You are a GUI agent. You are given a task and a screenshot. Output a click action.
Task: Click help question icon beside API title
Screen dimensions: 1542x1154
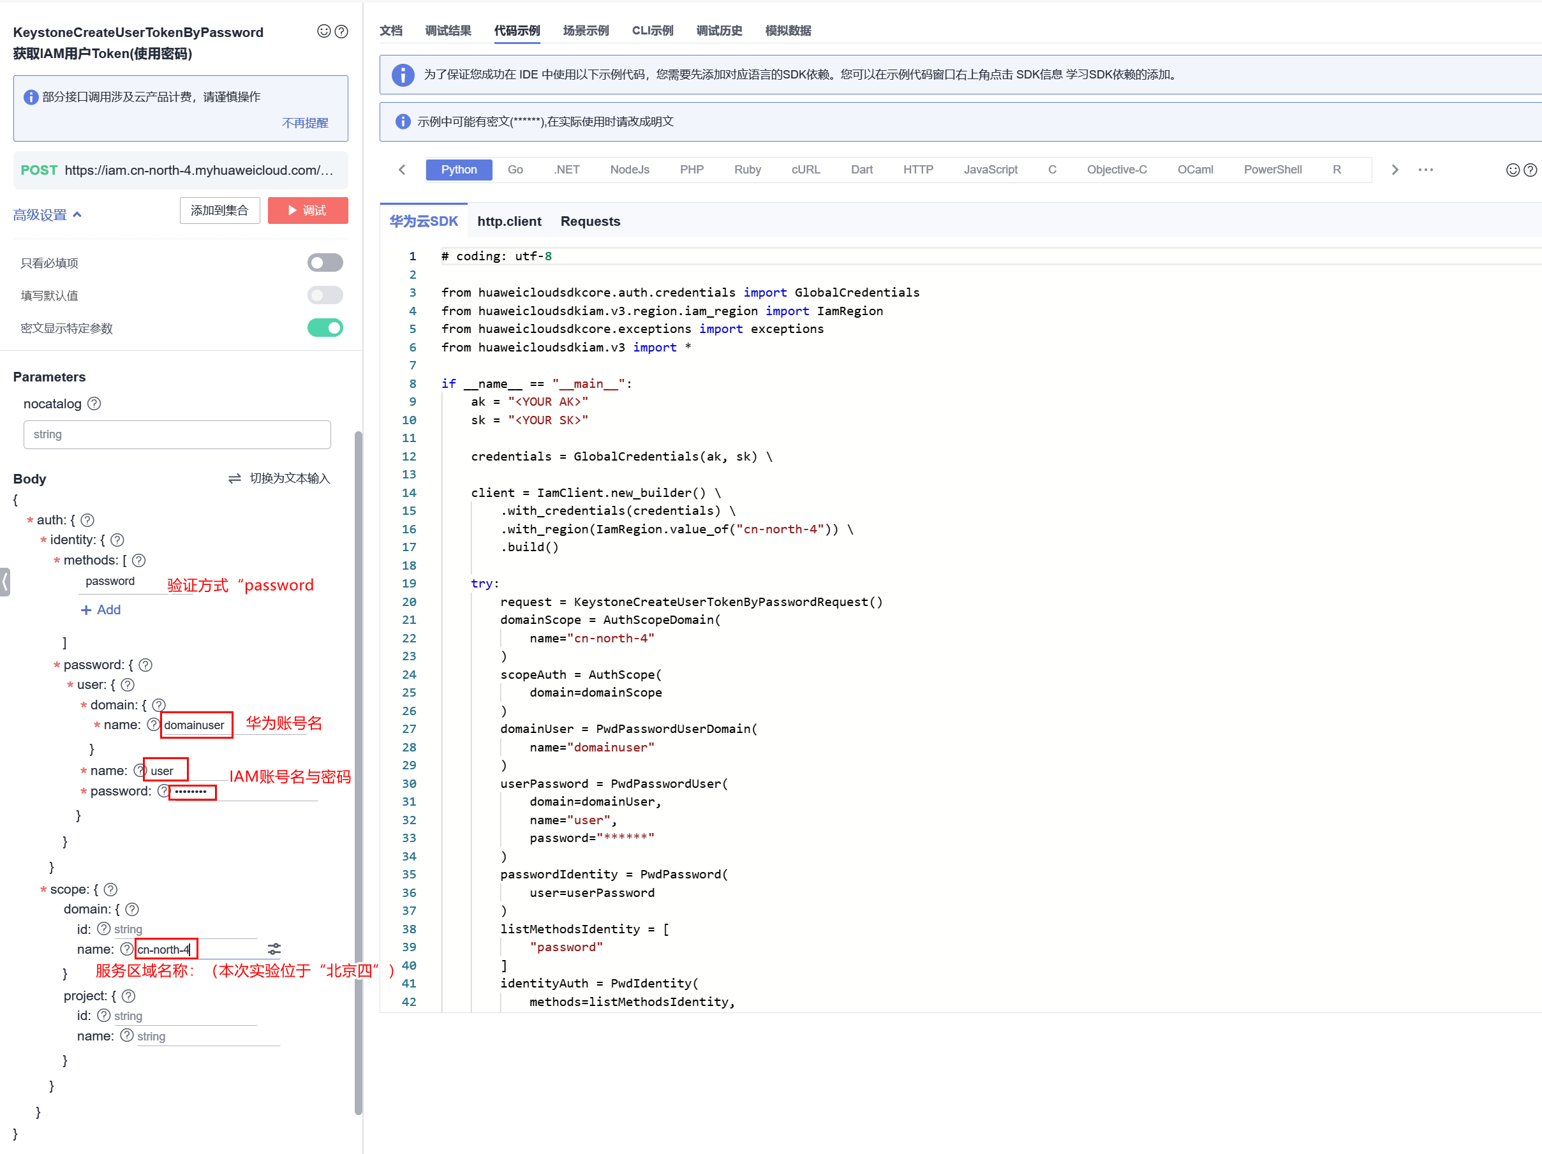click(x=341, y=31)
